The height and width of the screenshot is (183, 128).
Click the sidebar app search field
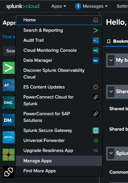9,51
